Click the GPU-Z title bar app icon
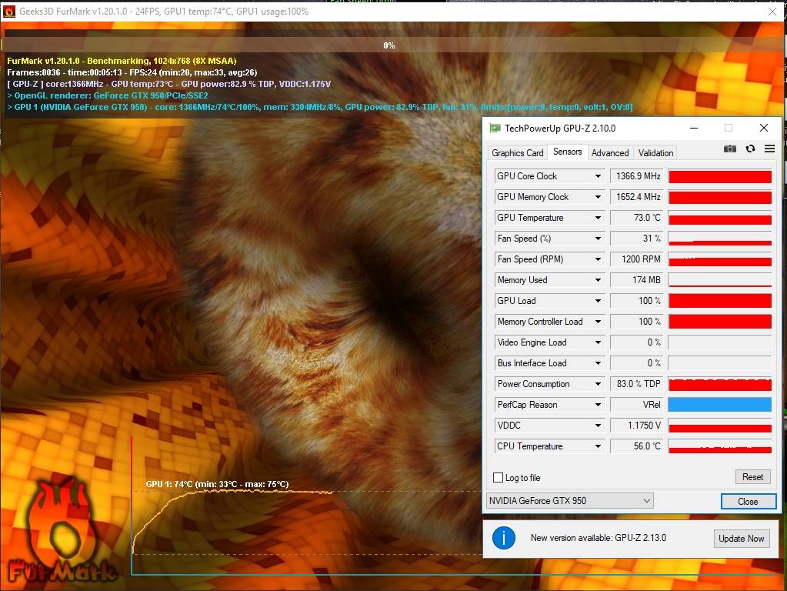This screenshot has width=787, height=591. pos(495,128)
